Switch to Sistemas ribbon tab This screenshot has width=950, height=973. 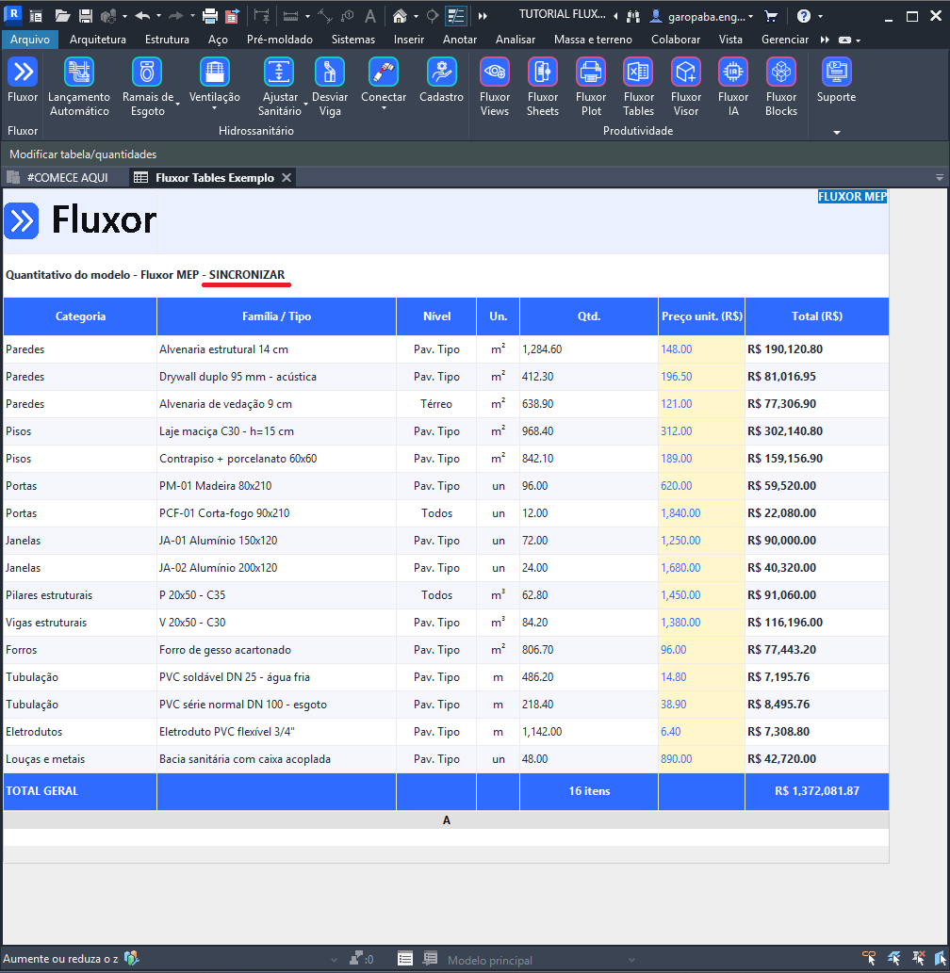[353, 40]
